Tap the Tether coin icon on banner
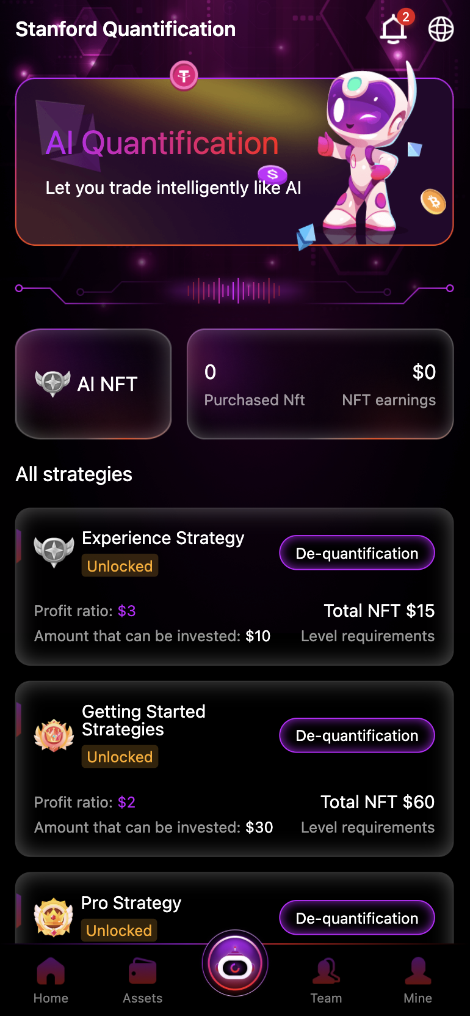Screen dimensions: 470x1016 pos(184,76)
